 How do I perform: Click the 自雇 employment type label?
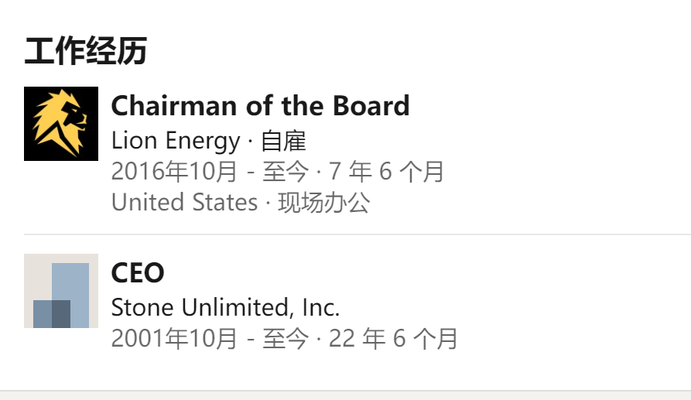(283, 141)
